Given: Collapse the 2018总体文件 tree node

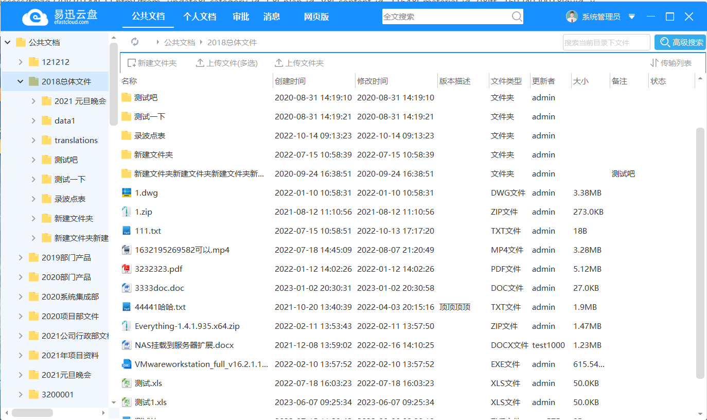Looking at the screenshot, I should tap(20, 81).
